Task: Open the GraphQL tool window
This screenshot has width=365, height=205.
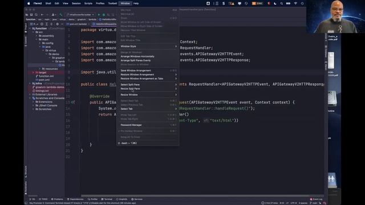Action: [x=121, y=199]
